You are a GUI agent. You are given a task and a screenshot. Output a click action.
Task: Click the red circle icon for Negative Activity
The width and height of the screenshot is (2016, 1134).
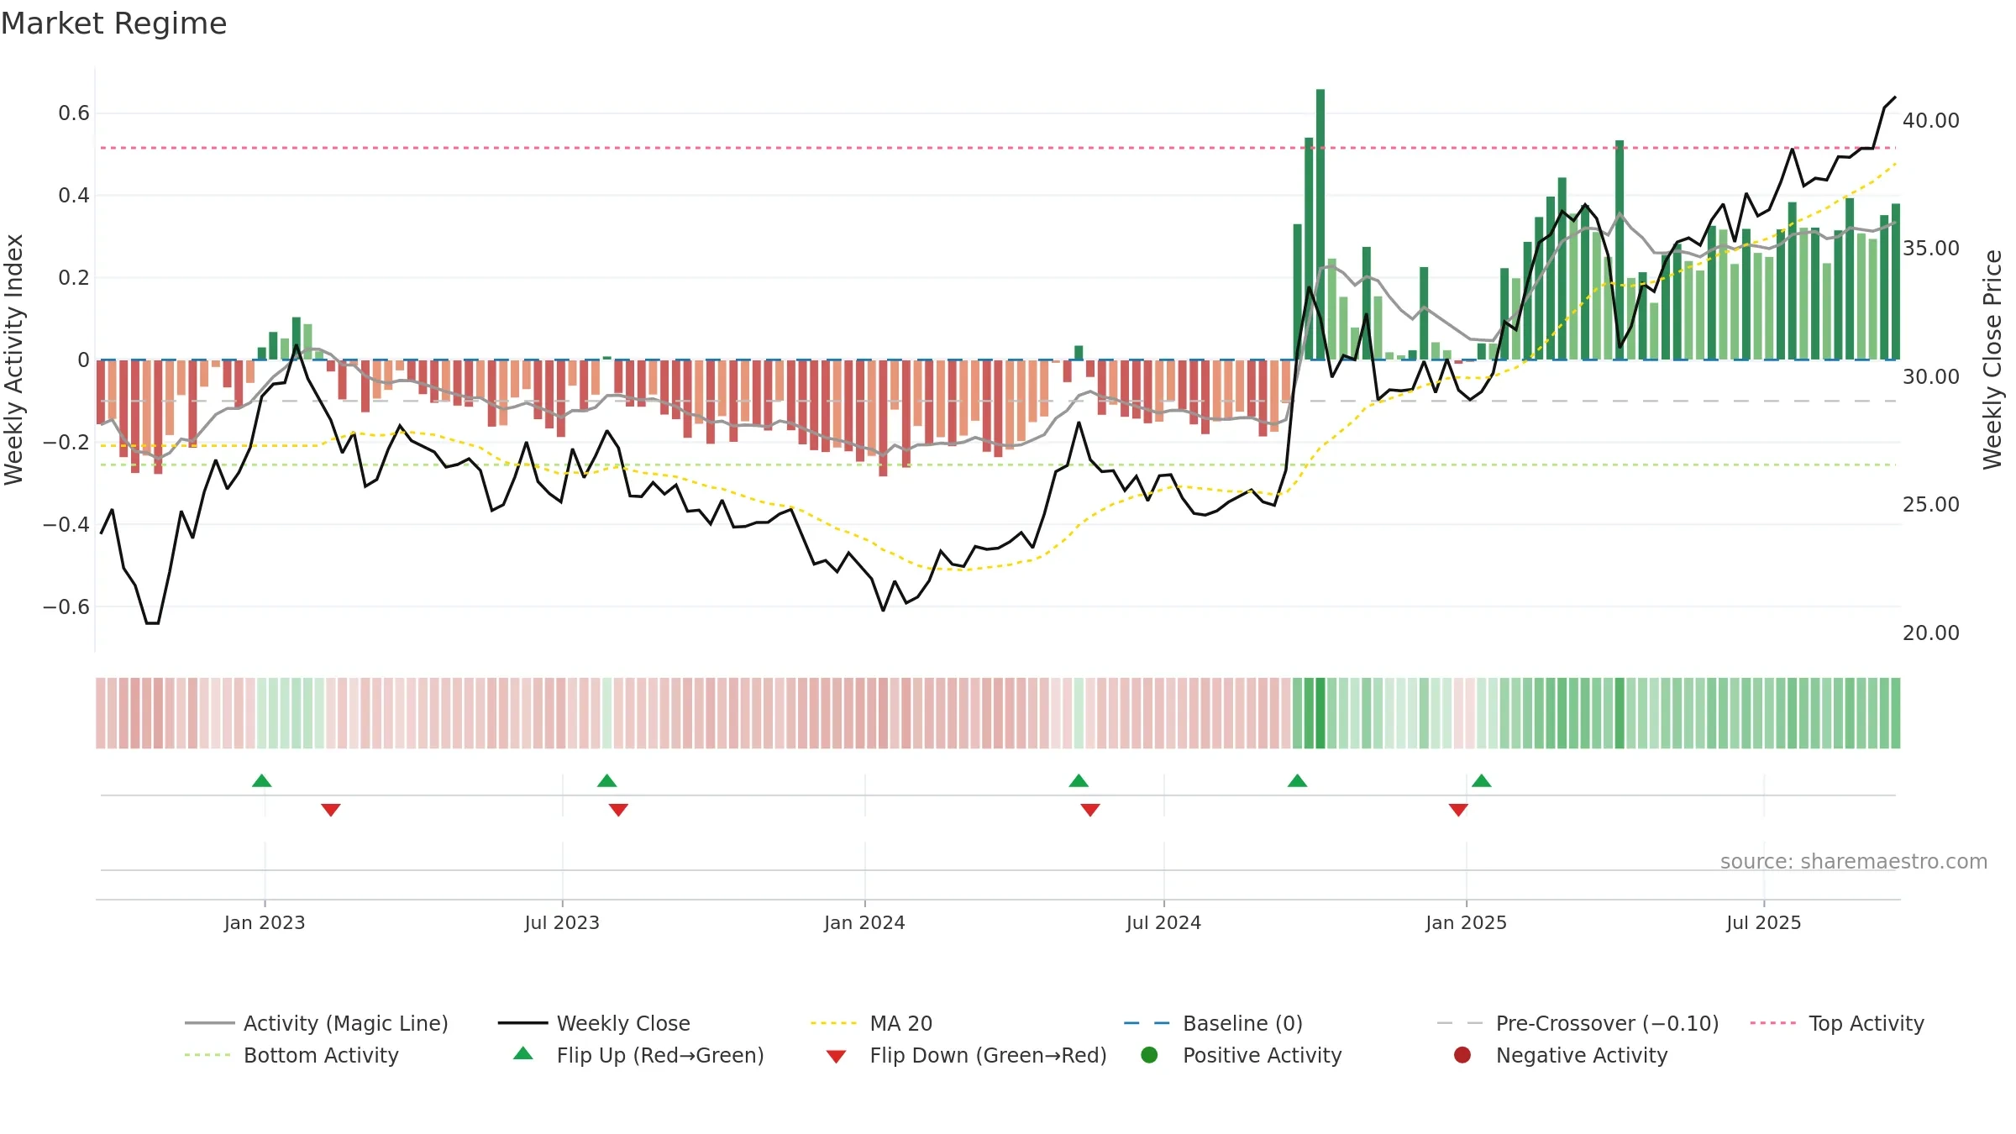coord(1462,1054)
